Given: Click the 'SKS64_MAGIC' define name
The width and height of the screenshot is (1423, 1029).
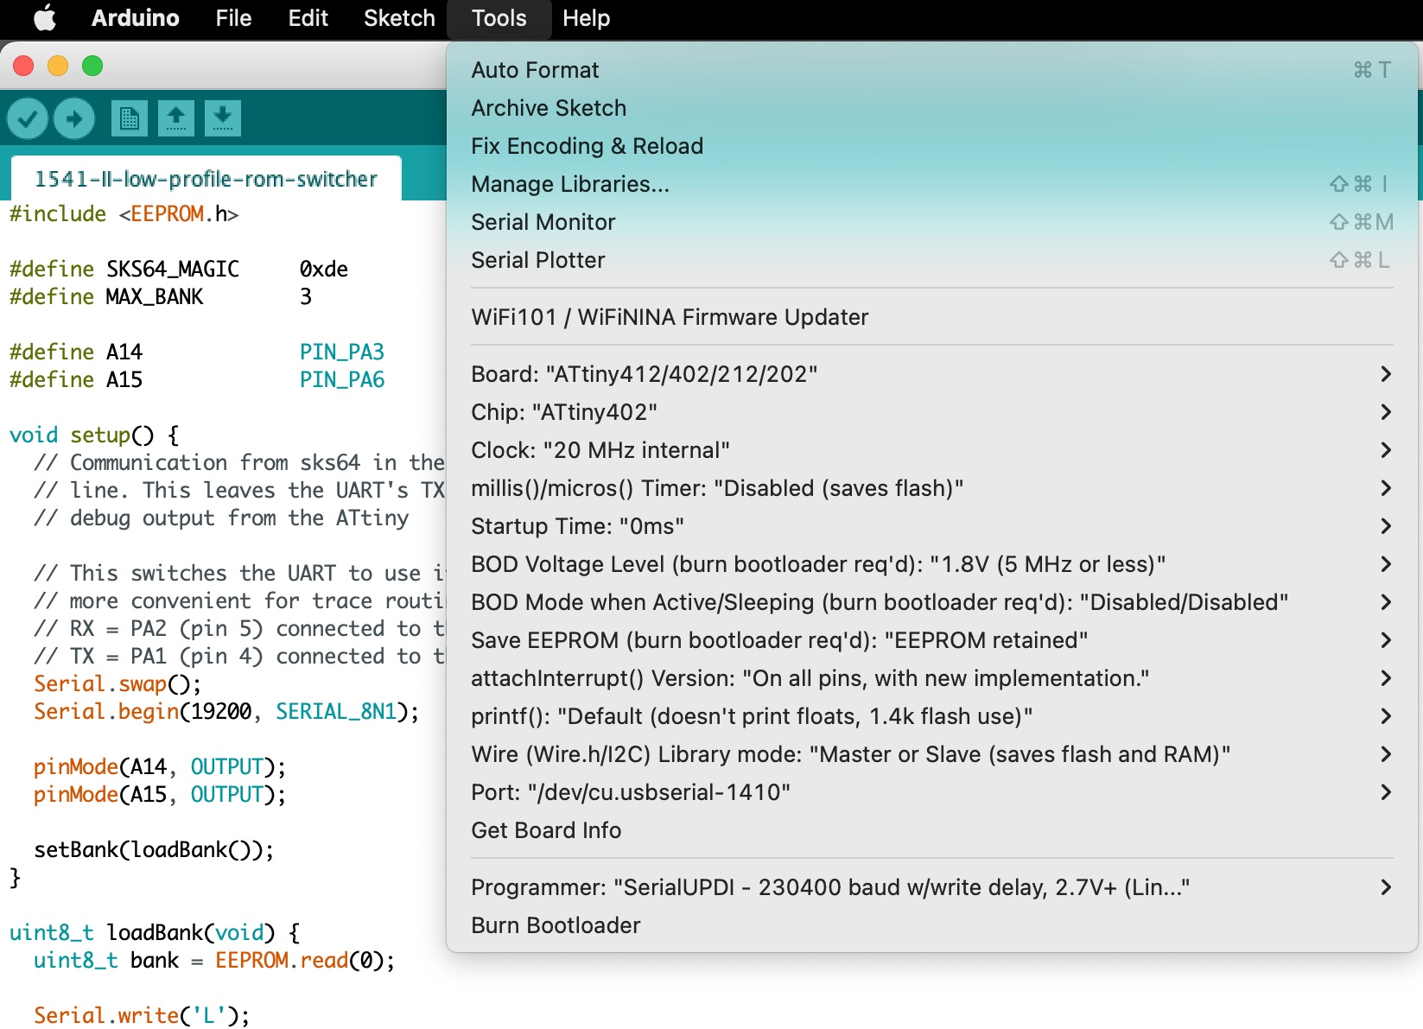Looking at the screenshot, I should pos(173,269).
